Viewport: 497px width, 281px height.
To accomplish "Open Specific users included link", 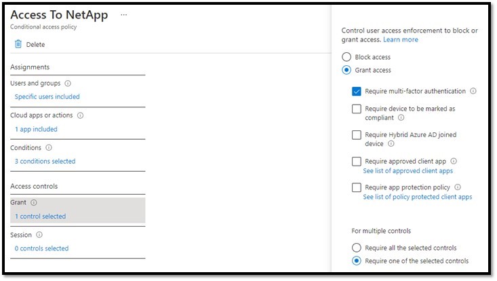I will point(47,97).
